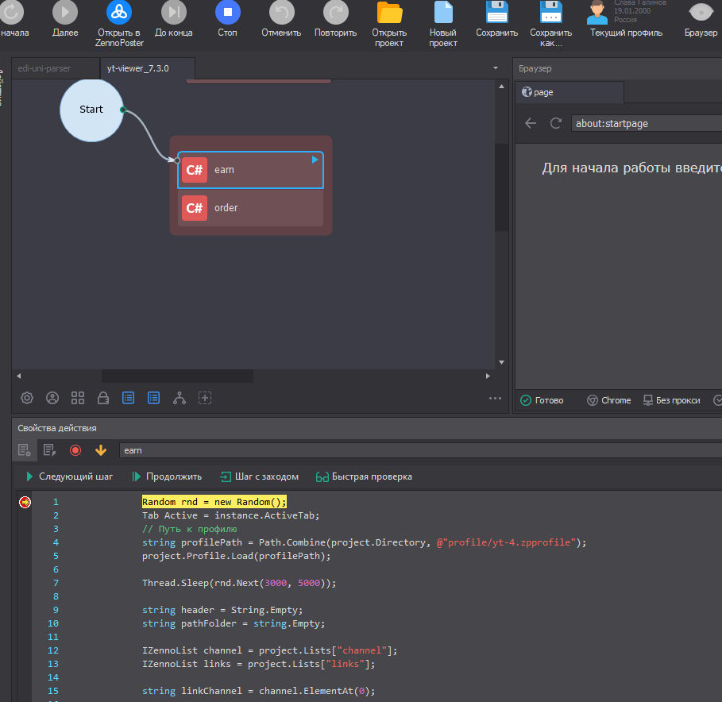Open project in ZennoPoster icon
Screen dimensions: 722x702
pos(119,13)
